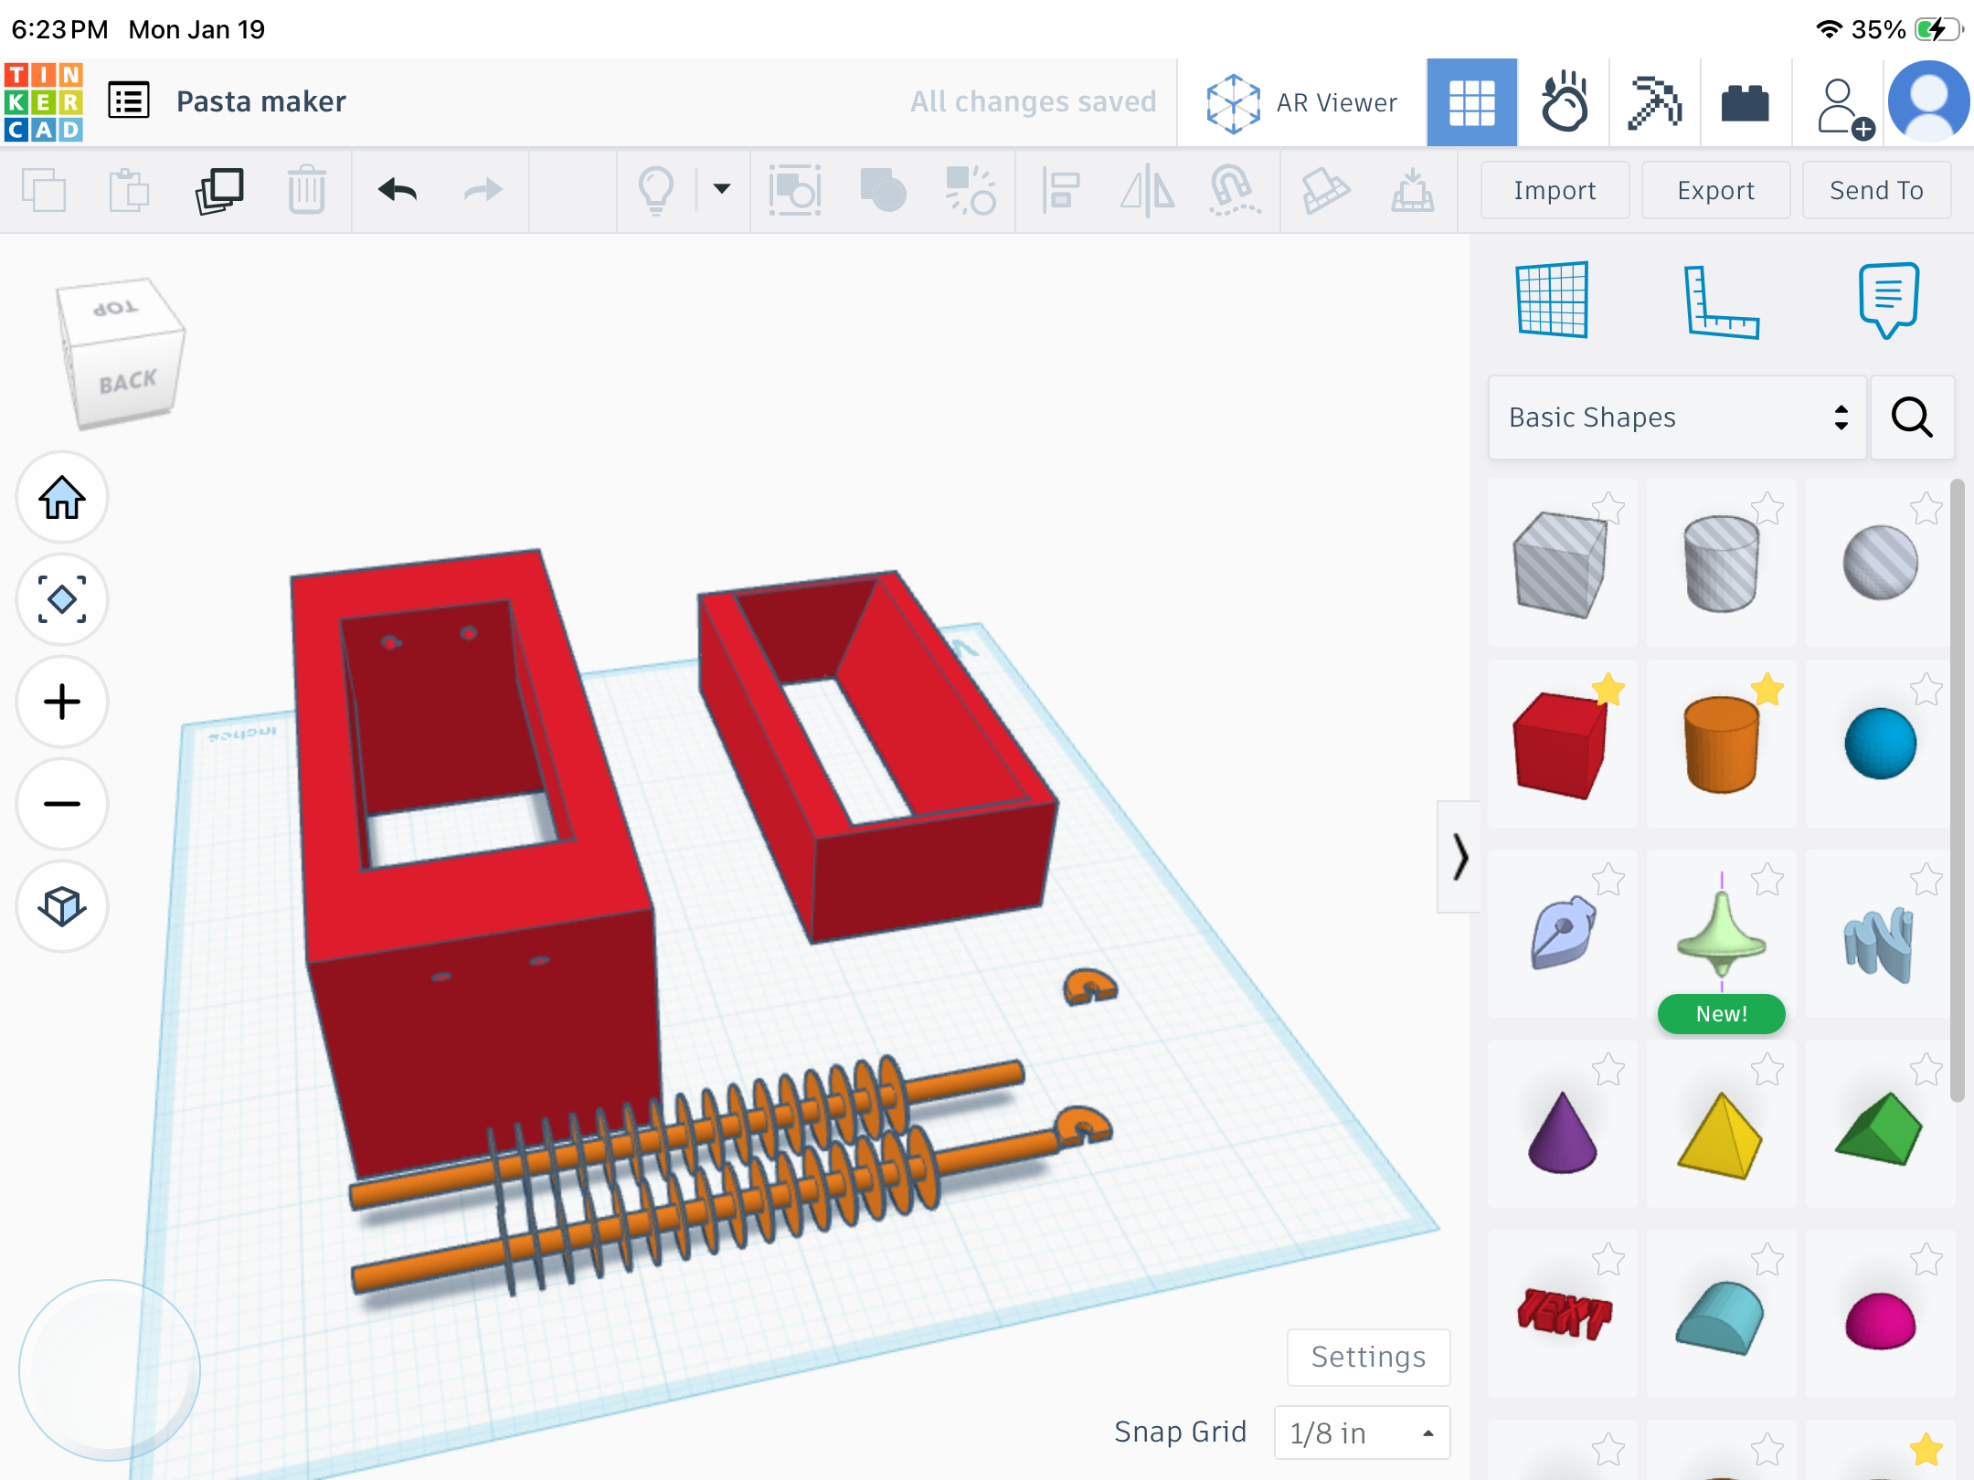Screen dimensions: 1974x1480
Task: Click the Import button
Action: [x=1555, y=190]
